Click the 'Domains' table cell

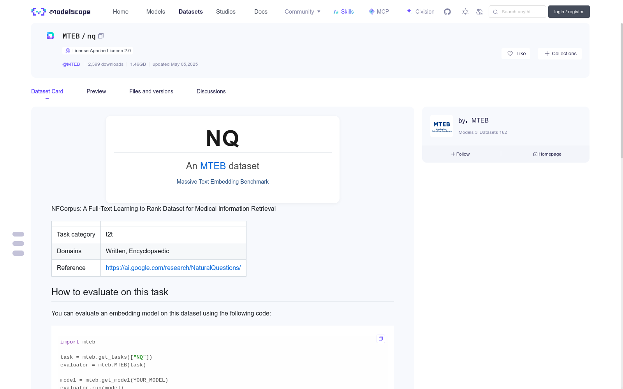click(76, 251)
